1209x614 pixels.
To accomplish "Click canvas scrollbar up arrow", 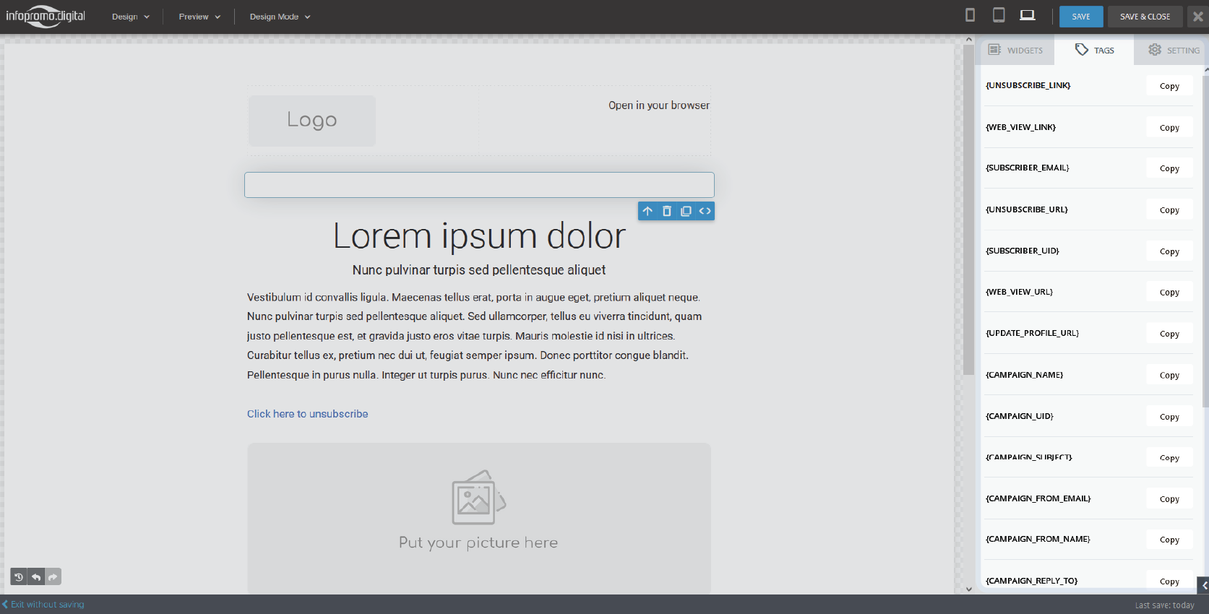I will pos(969,40).
